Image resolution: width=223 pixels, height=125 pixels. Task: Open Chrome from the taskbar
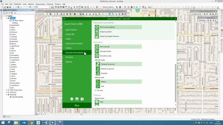pos(31,123)
